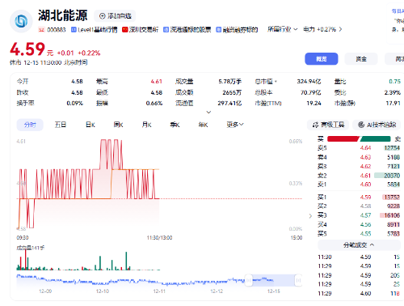The image size is (404, 306).
Task: Open 深圳交易所 tag link
Action: [x=140, y=30]
